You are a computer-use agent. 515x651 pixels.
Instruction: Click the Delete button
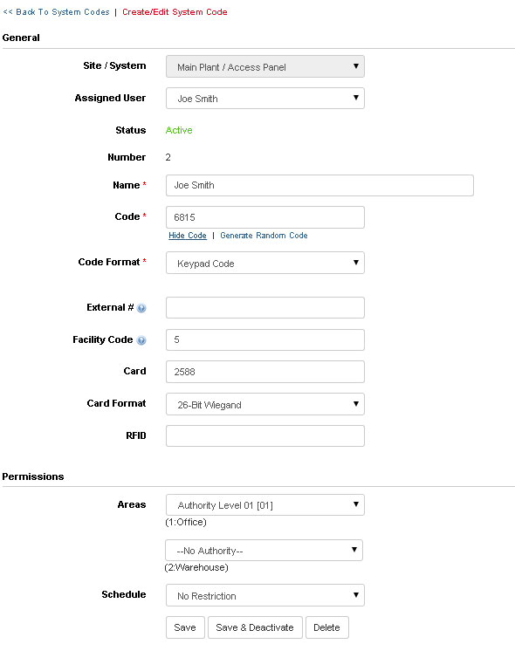pyautogui.click(x=326, y=627)
